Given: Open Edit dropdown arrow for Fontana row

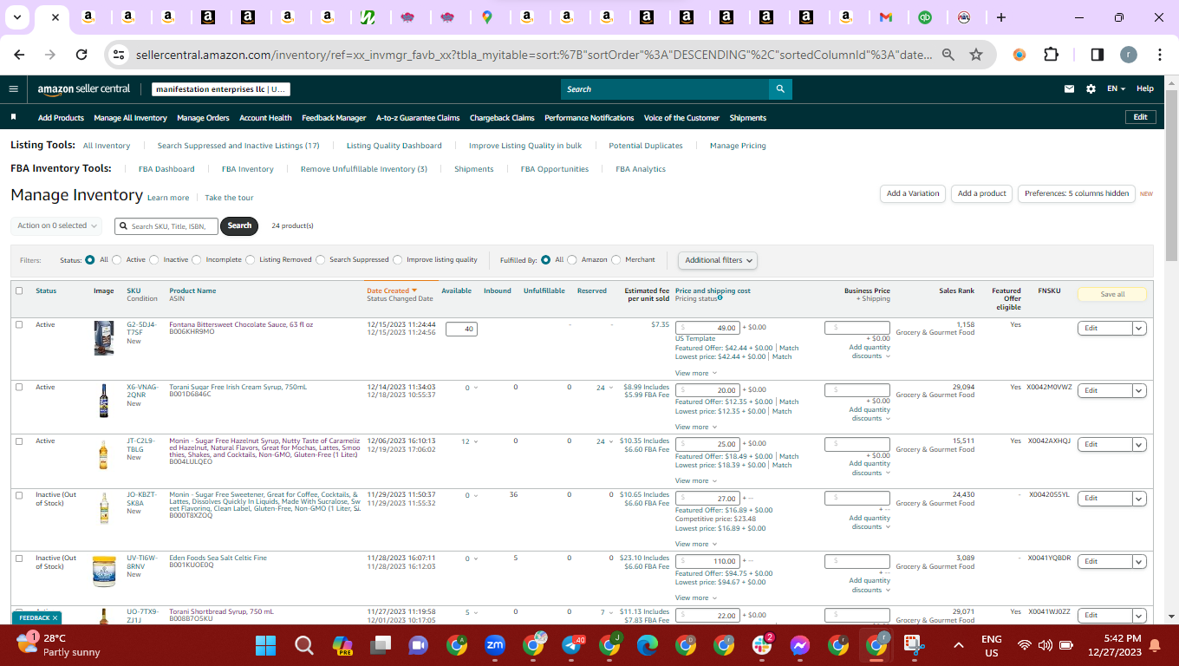Looking at the screenshot, I should [x=1139, y=328].
